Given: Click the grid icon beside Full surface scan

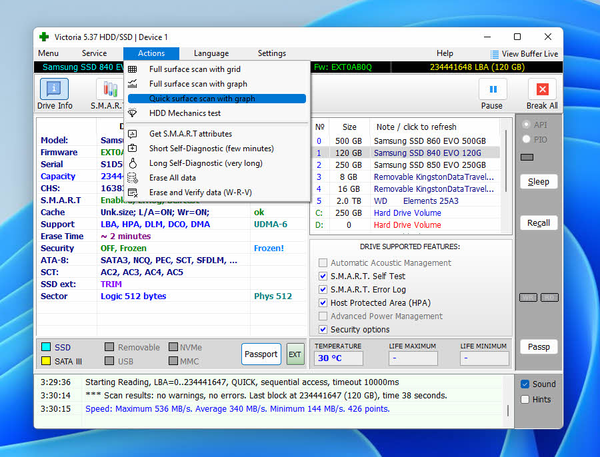Looking at the screenshot, I should [133, 69].
